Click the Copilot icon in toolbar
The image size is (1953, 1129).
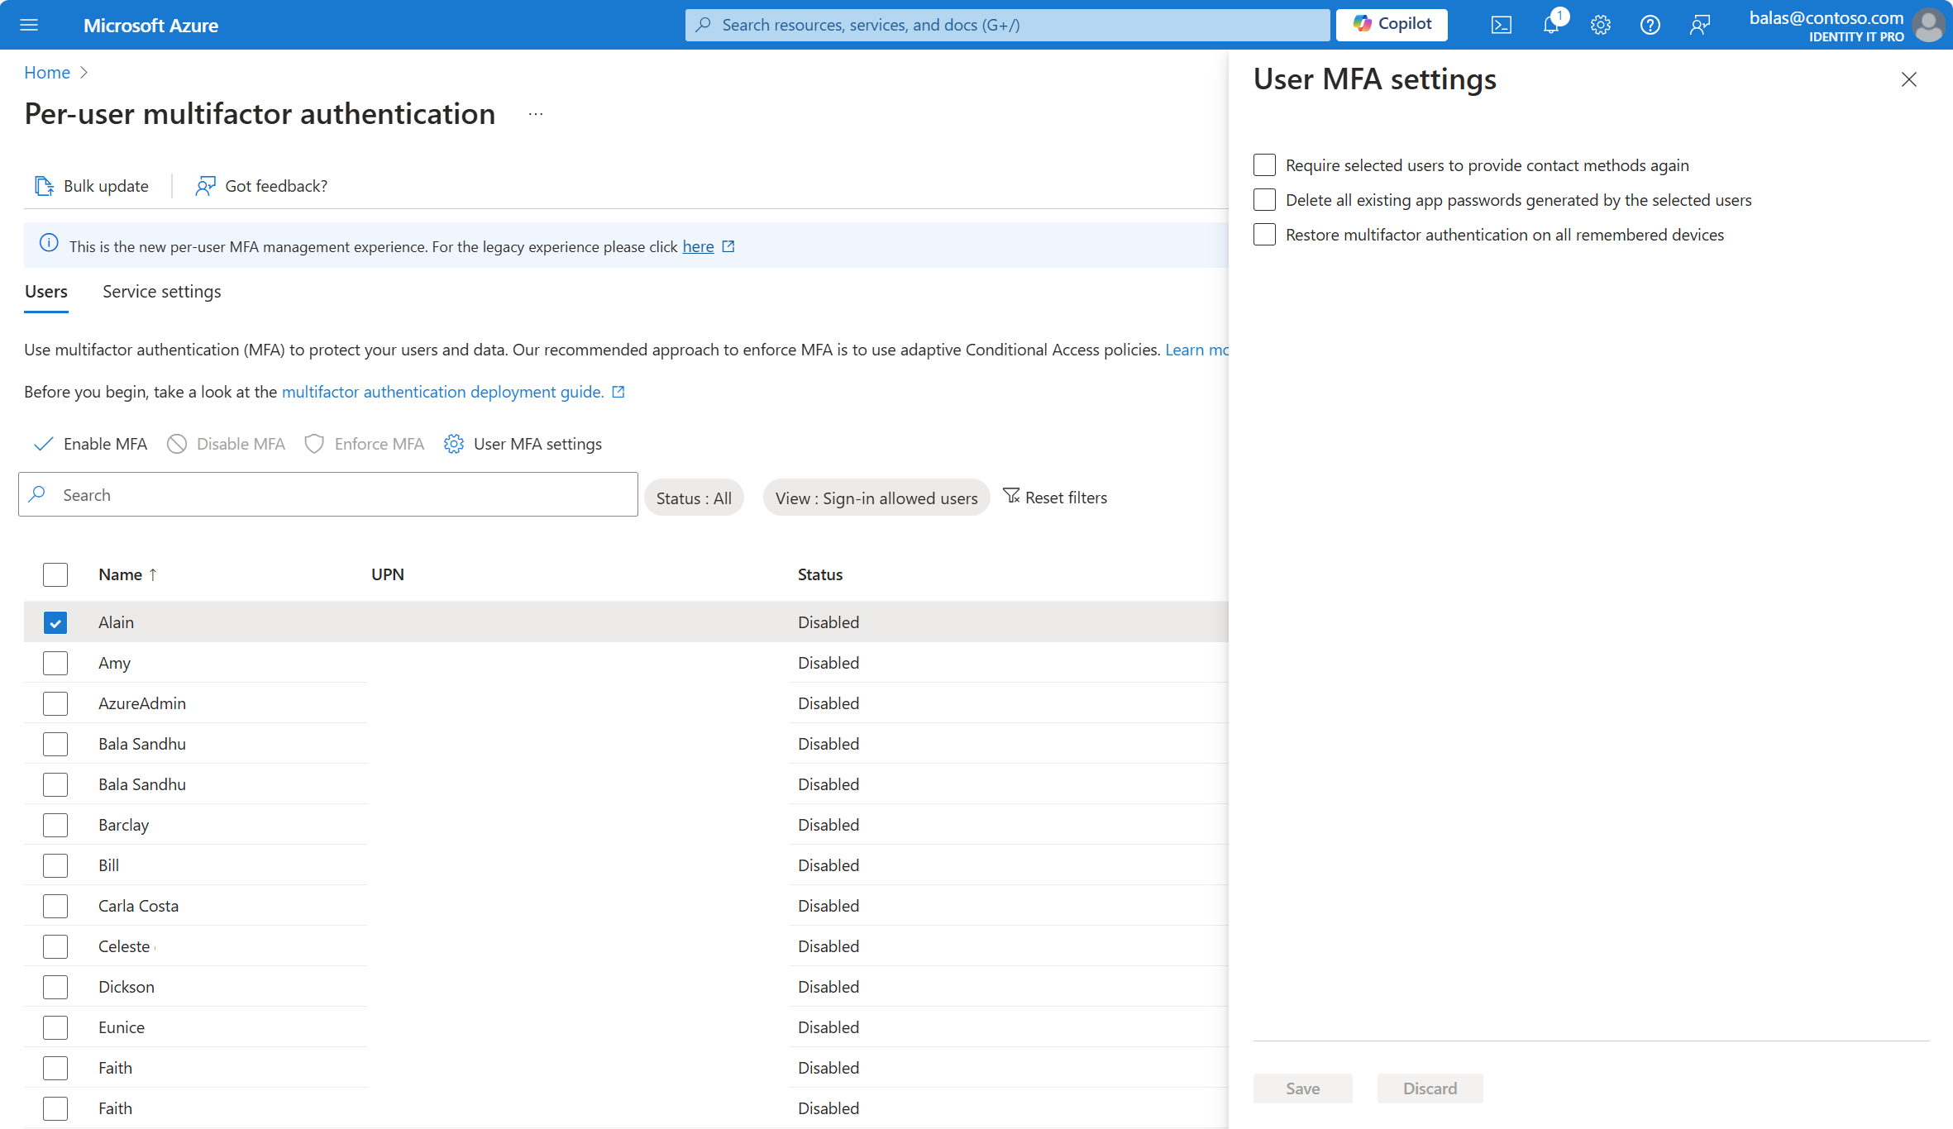pos(1394,24)
